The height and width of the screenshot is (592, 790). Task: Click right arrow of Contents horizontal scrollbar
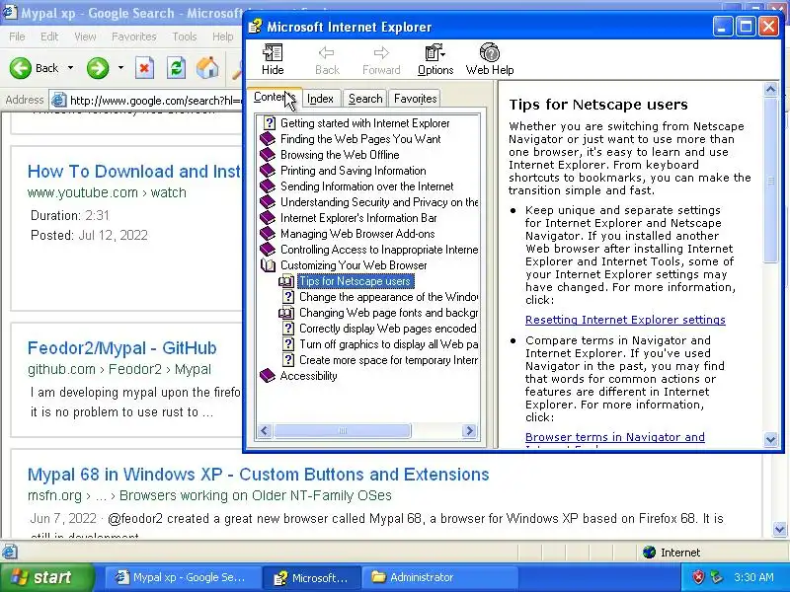(x=470, y=430)
